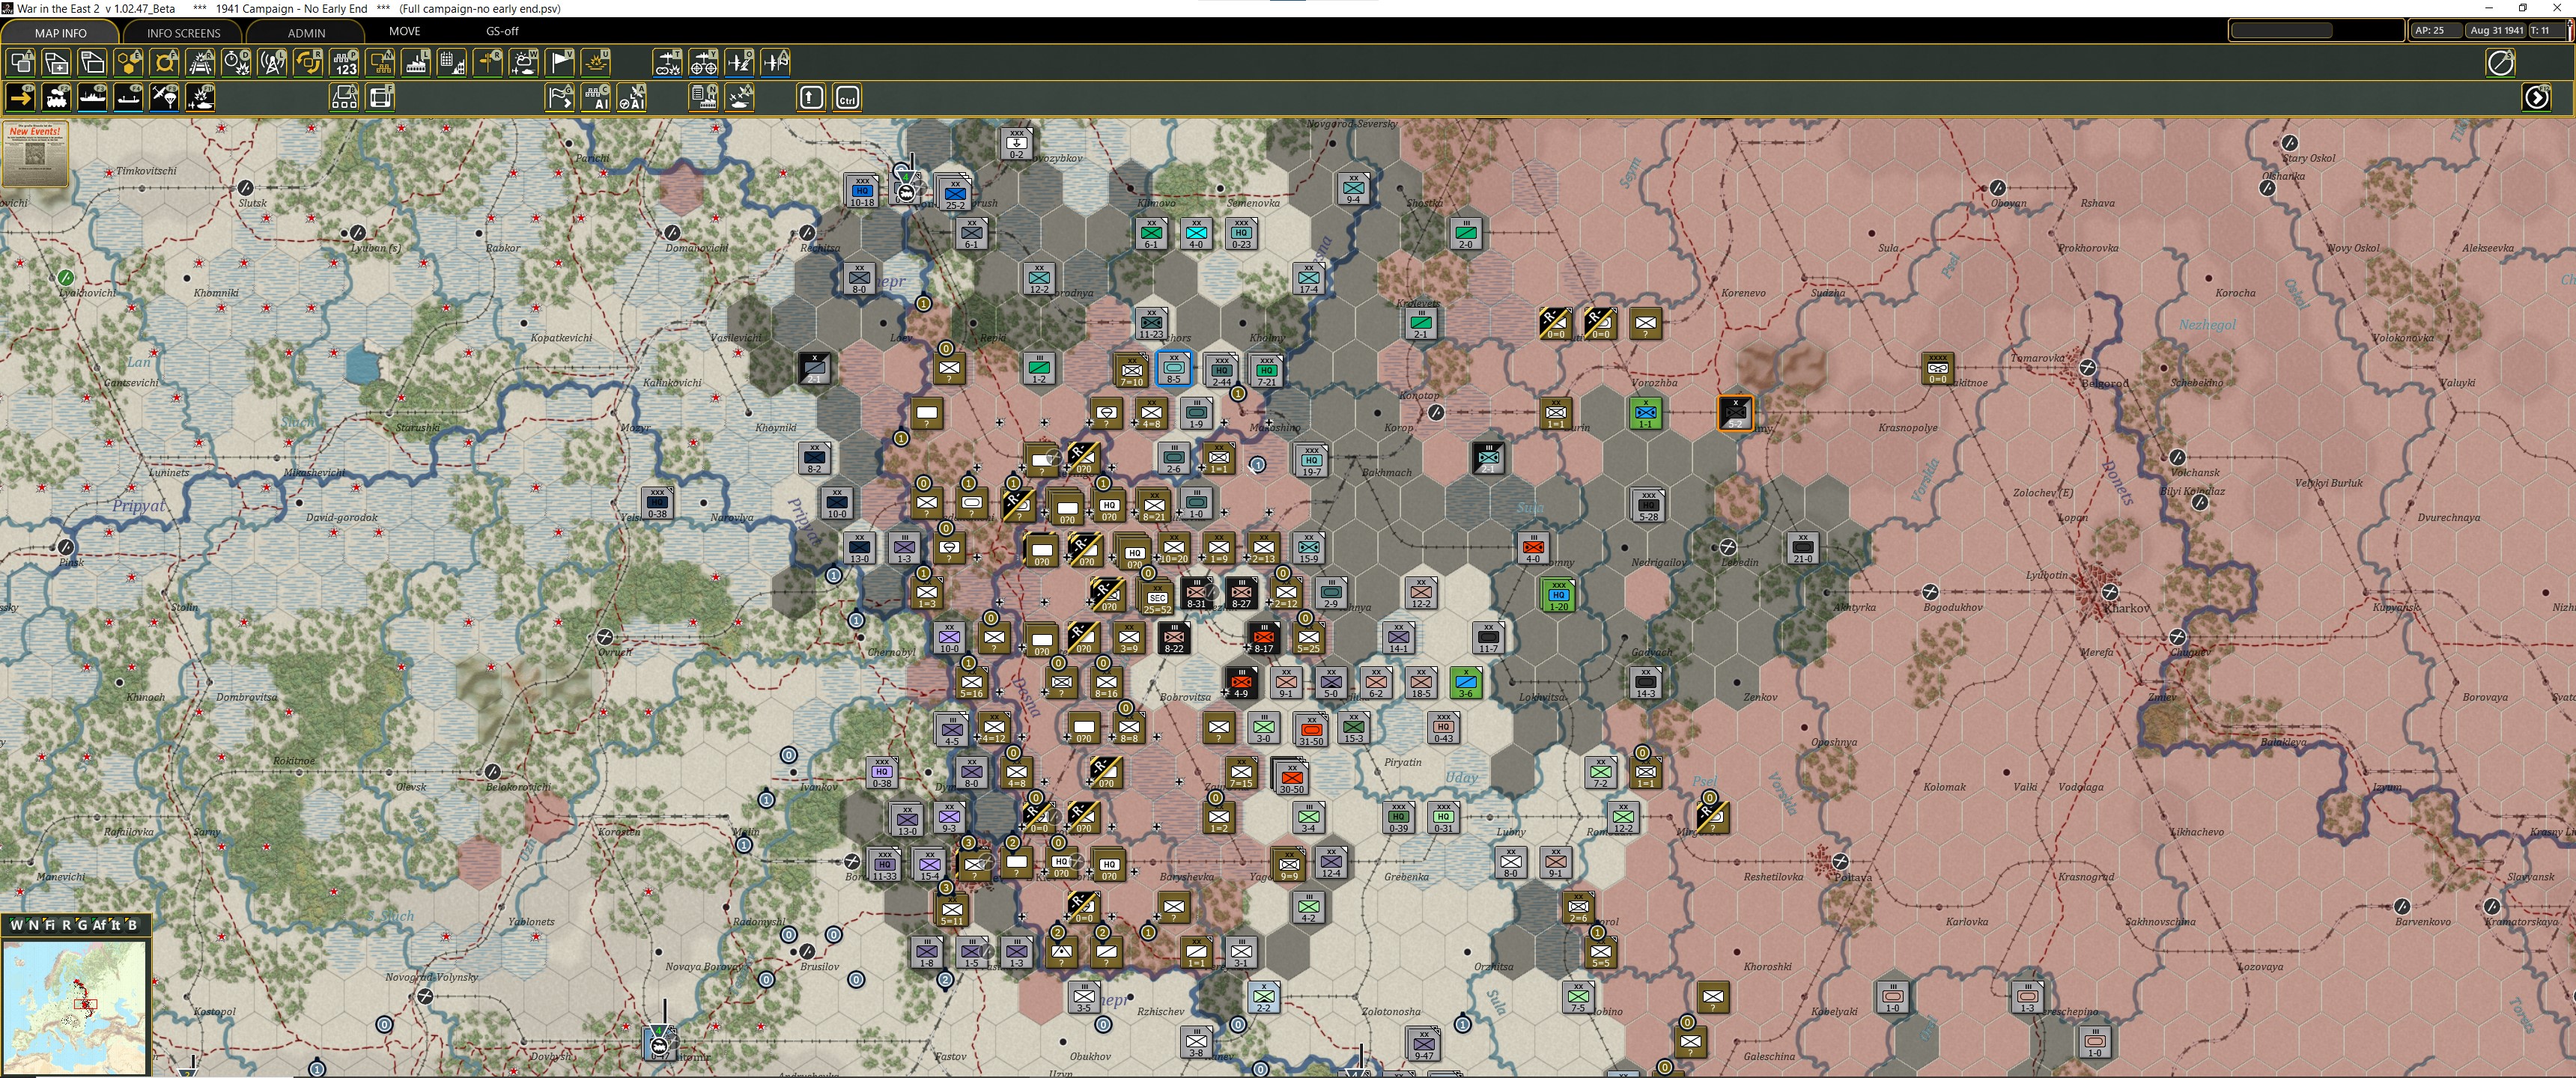Viewport: 2576px width, 1078px height.
Task: Click the bomber air transport T icon
Action: (x=668, y=63)
